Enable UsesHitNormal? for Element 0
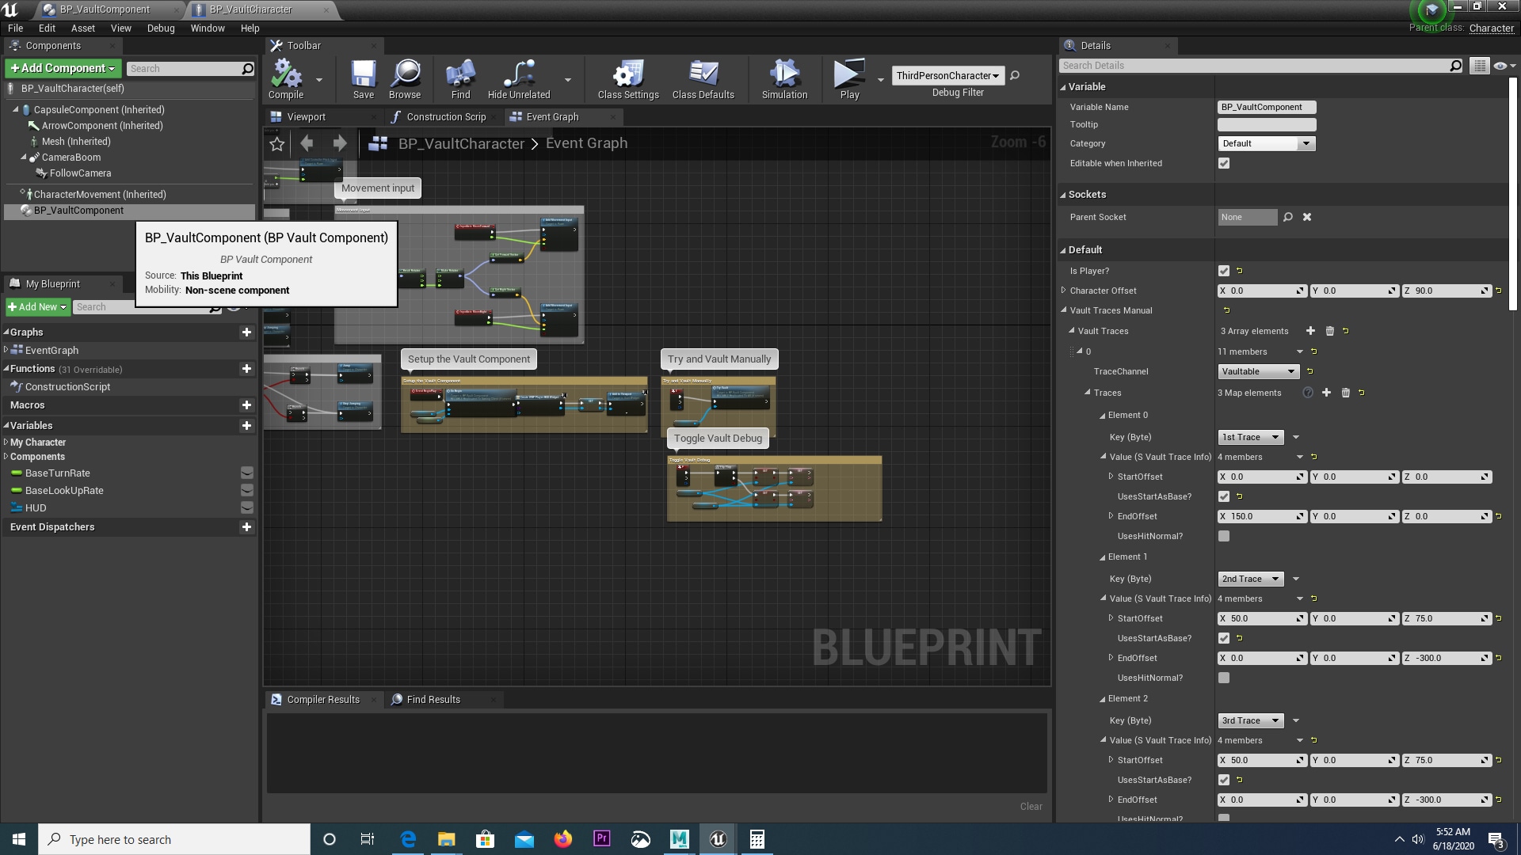Screen dimensions: 1521x855 pos(1224,536)
